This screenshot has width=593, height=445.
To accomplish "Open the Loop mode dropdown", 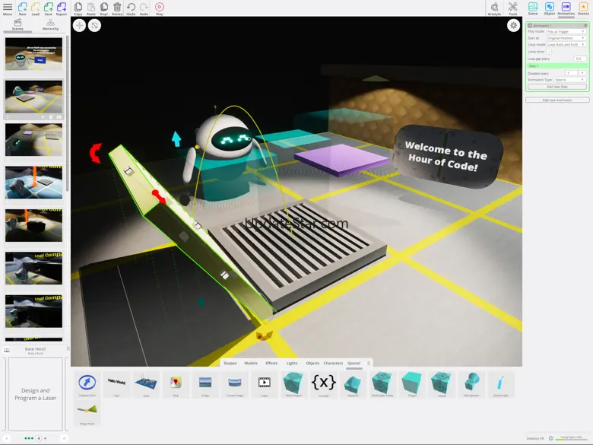I will pos(566,45).
